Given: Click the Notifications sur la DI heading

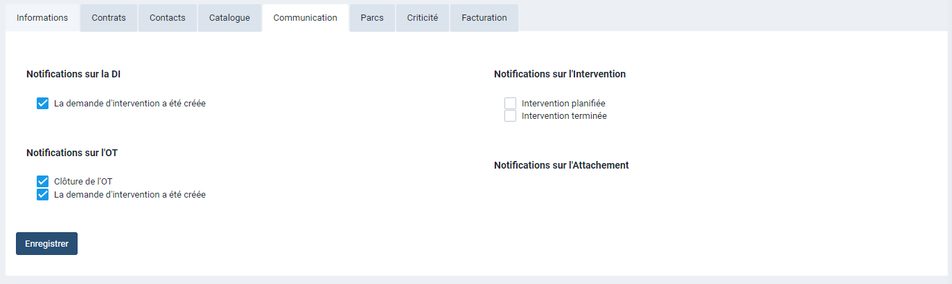Looking at the screenshot, I should (x=73, y=74).
